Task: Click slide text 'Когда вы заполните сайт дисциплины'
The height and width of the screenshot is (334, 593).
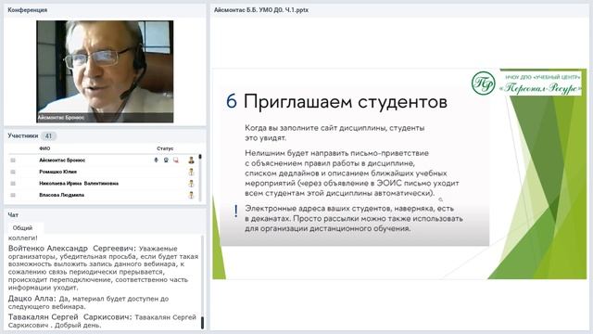Action: point(317,128)
